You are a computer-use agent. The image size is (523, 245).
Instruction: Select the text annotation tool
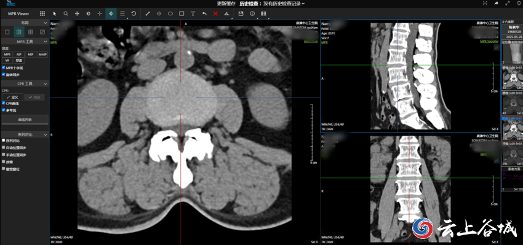coord(193,14)
